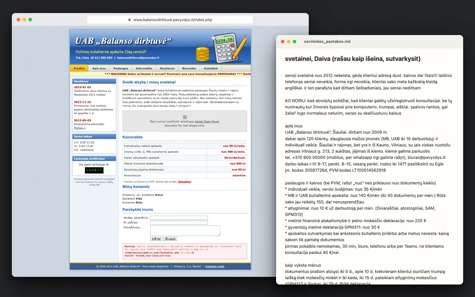Click the 'sutartinė' consultation price cell

coord(227,175)
